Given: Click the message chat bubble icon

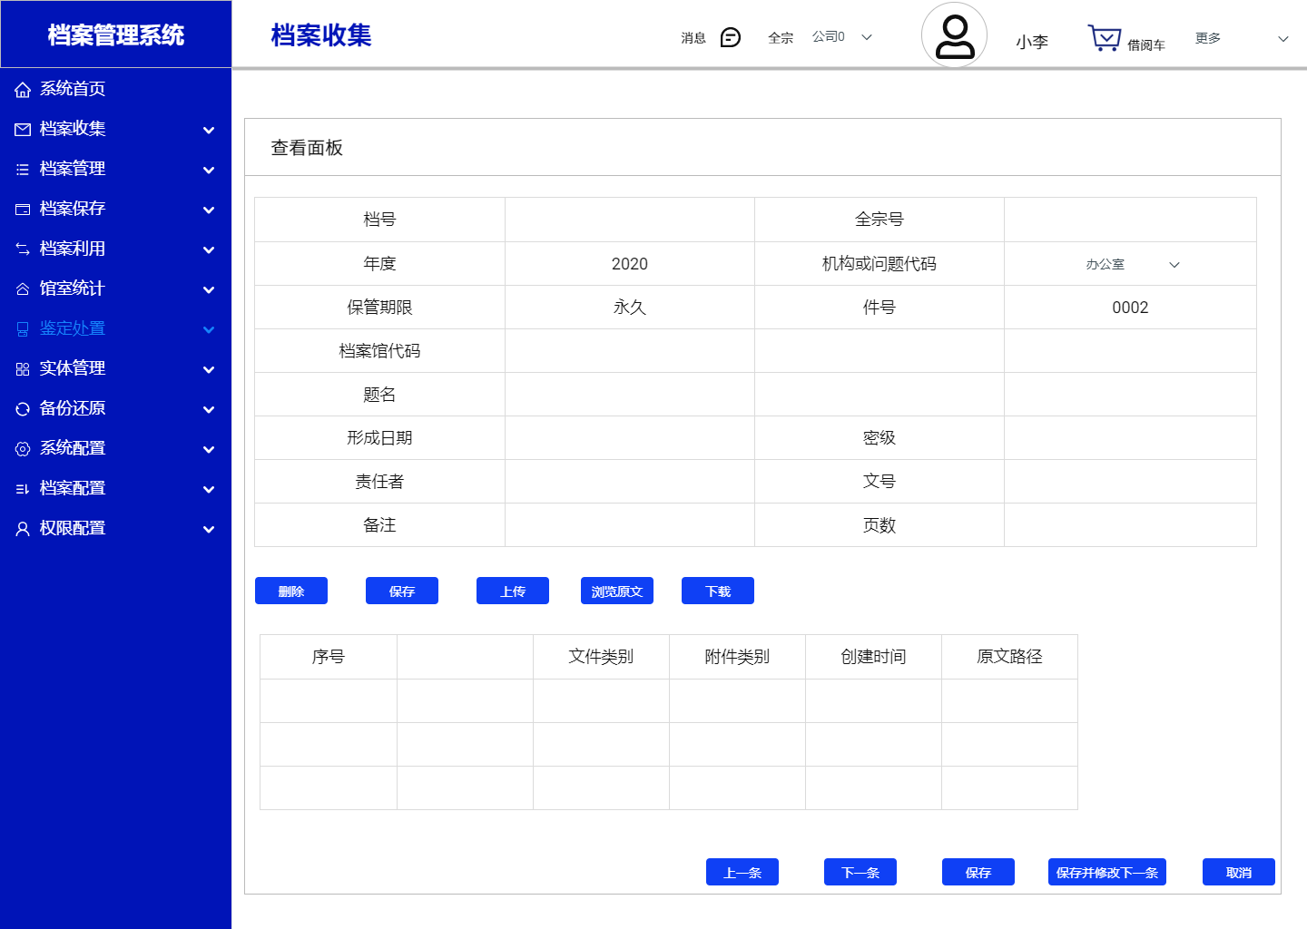Looking at the screenshot, I should [730, 37].
